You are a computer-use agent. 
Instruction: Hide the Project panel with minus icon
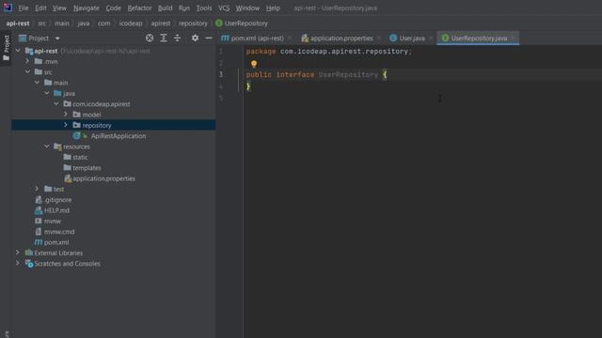click(x=209, y=38)
